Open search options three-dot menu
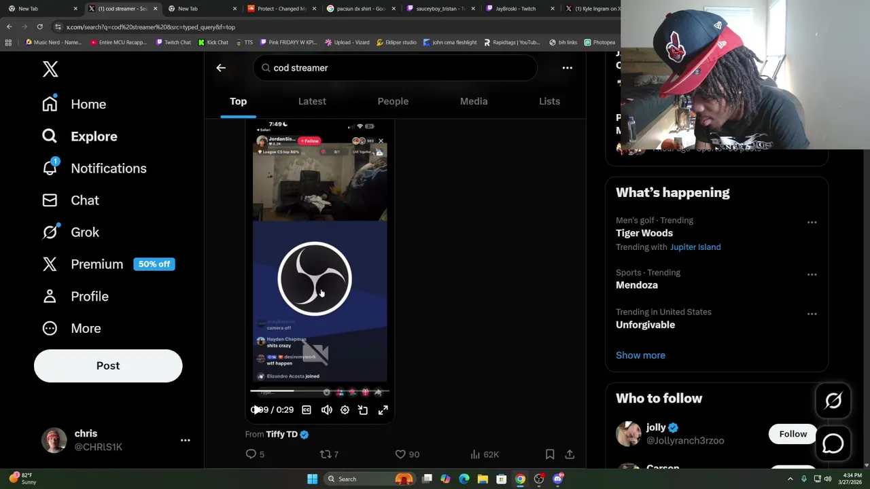This screenshot has height=489, width=870. click(567, 68)
